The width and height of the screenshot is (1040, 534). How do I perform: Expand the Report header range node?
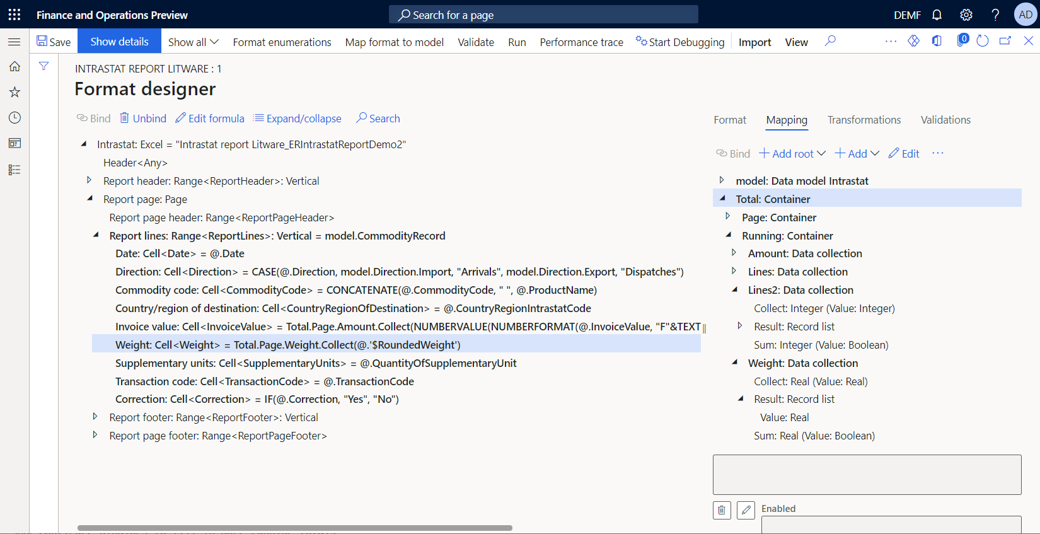coord(90,180)
